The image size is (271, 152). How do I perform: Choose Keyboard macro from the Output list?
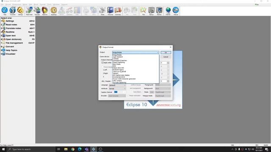coord(135,70)
